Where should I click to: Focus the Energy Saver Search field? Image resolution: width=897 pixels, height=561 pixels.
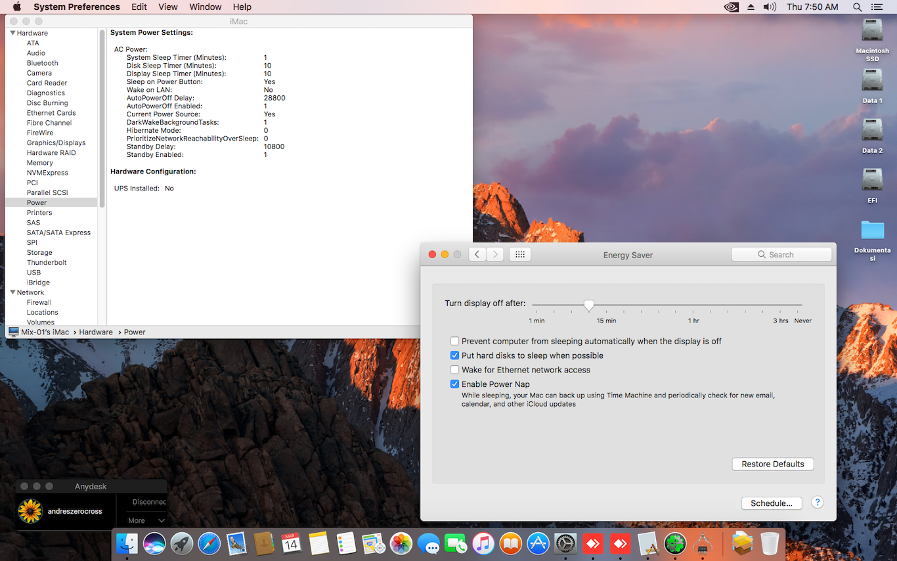click(x=781, y=254)
